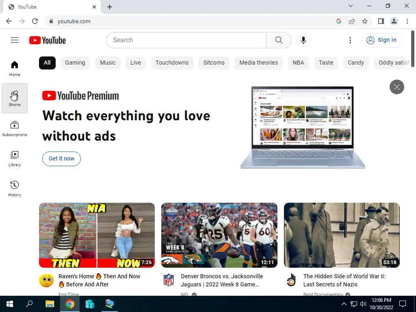
Task: Select the Gaming filter chip
Action: [75, 63]
